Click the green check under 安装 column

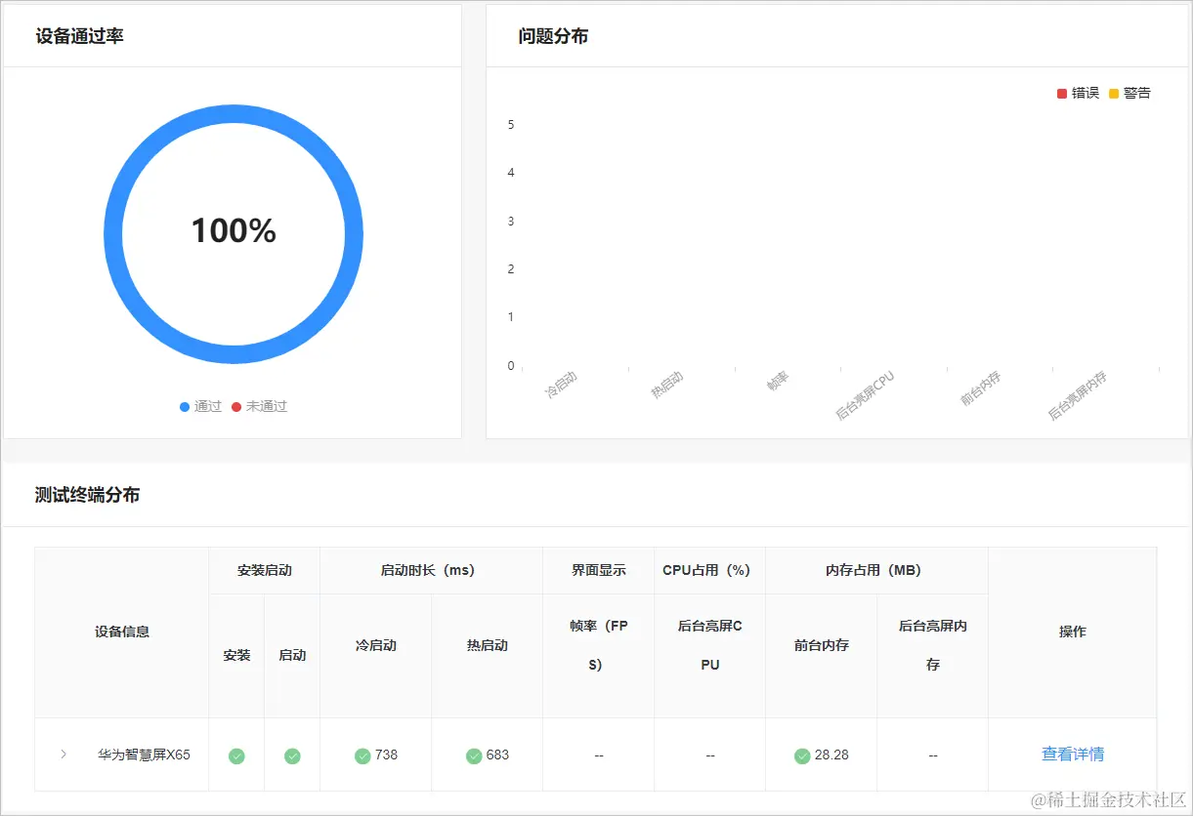tap(236, 755)
